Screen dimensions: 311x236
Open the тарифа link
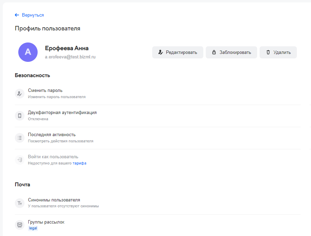[79, 163]
